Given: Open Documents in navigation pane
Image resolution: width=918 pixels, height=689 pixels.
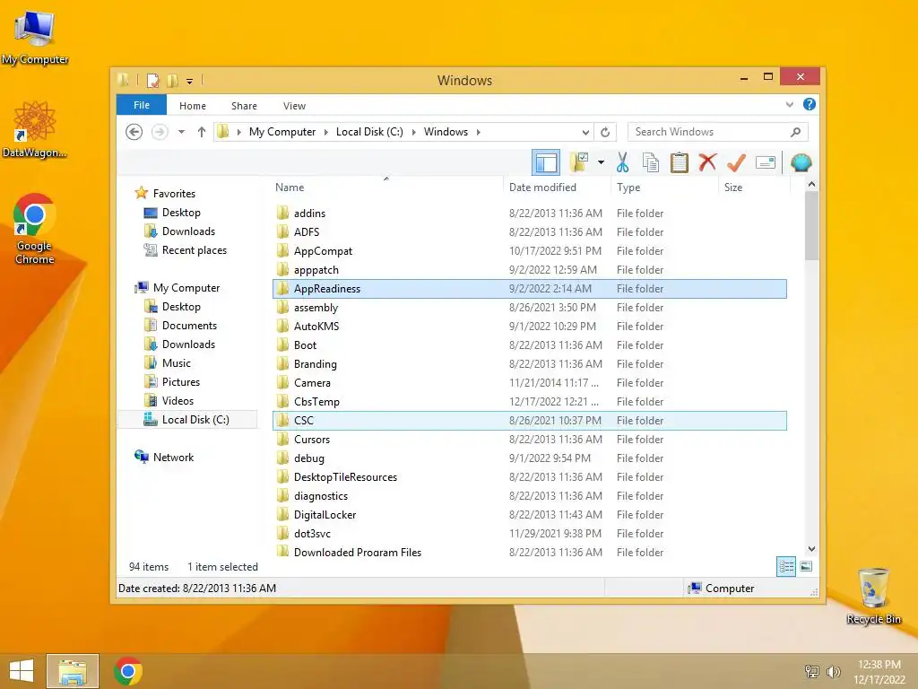Looking at the screenshot, I should (x=189, y=325).
